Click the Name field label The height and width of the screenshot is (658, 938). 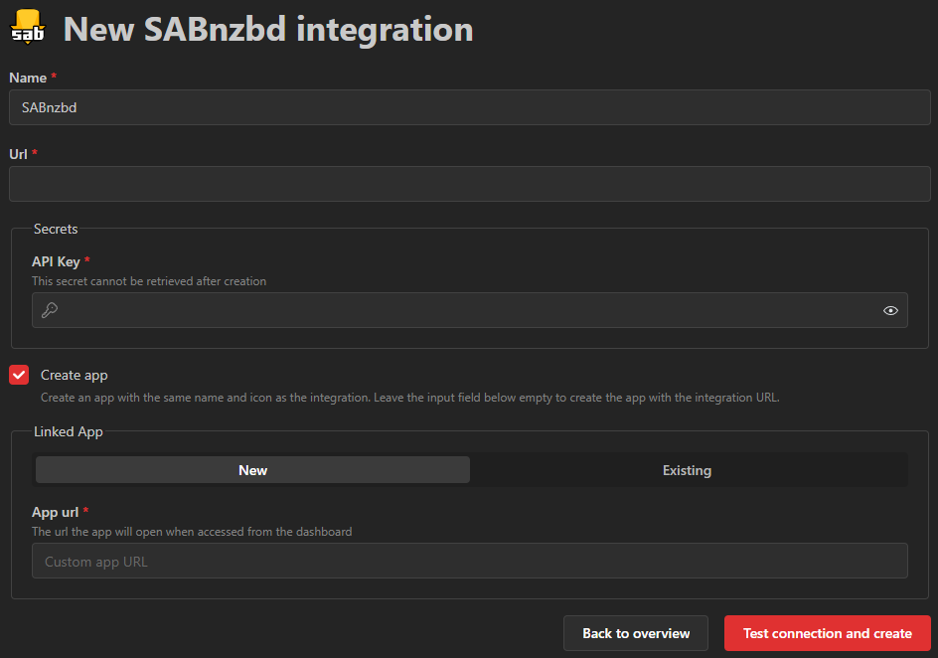(28, 77)
